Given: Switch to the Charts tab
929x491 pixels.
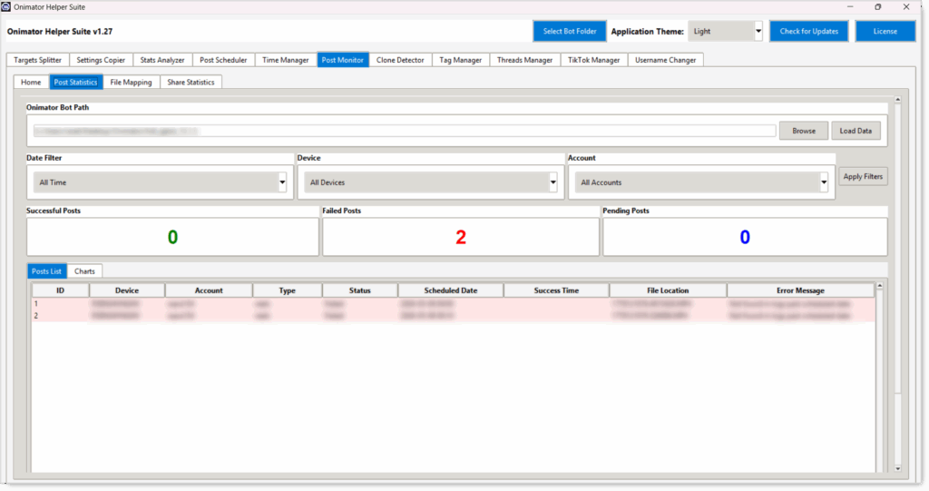Looking at the screenshot, I should click(84, 271).
